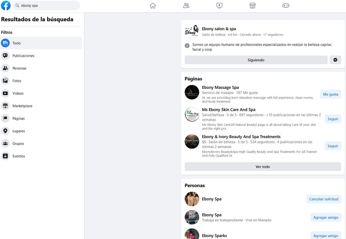Open the Ebony salon & spa page link

click(x=219, y=29)
